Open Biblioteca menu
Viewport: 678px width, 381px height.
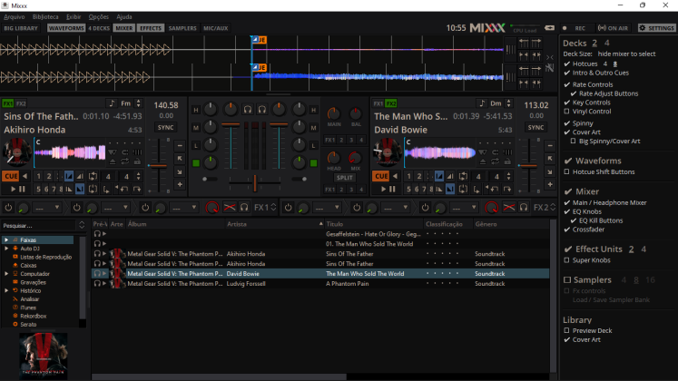coord(45,17)
